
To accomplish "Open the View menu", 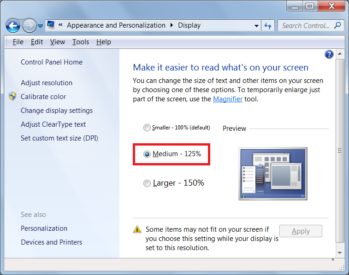I will [x=58, y=42].
